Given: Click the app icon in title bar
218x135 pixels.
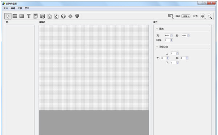Looking at the screenshot, I should [4, 4].
